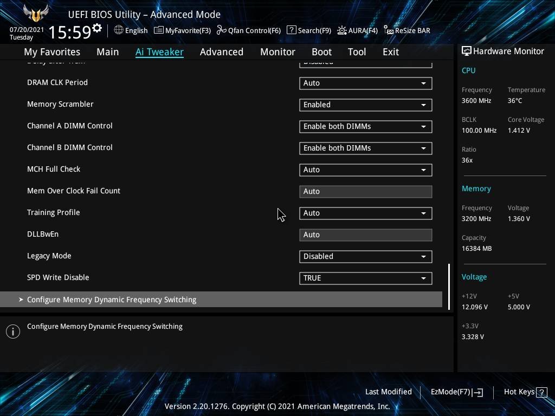Open AURA(F4) lighting icon
The image size is (555, 416).
pyautogui.click(x=342, y=30)
